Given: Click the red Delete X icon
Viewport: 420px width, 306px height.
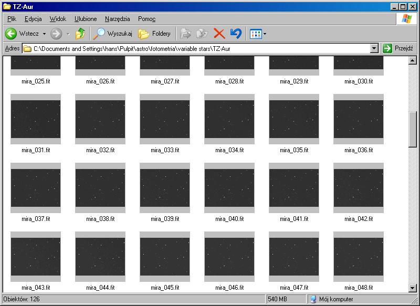Looking at the screenshot, I should coord(219,34).
